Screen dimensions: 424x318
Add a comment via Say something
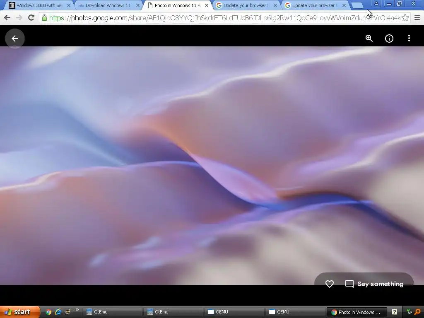coord(381,284)
